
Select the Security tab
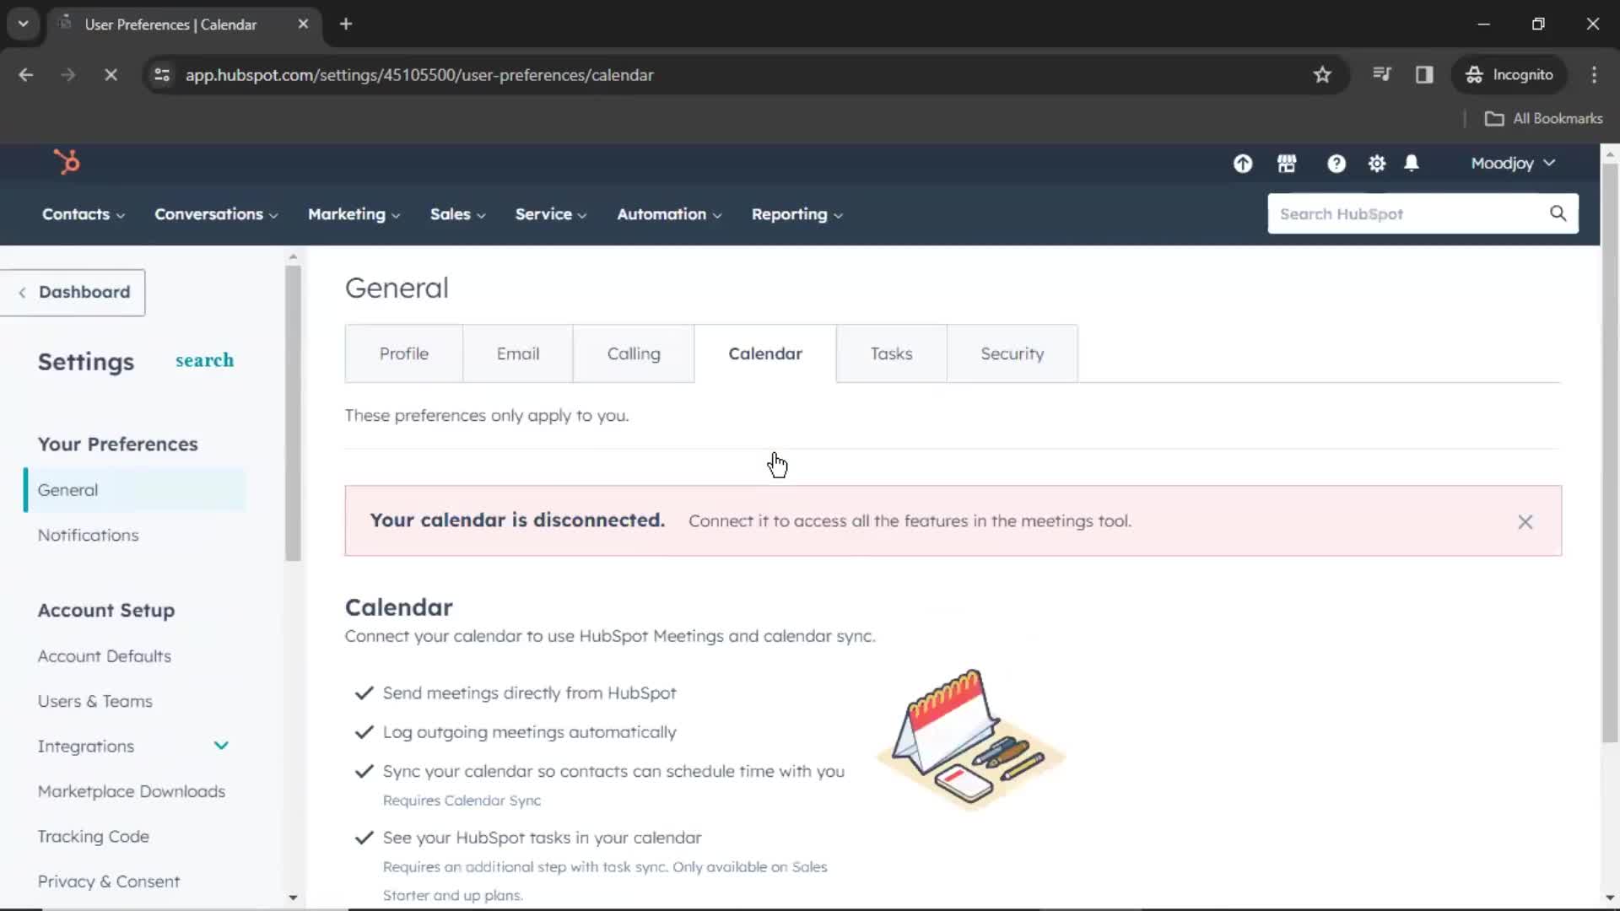coord(1012,353)
